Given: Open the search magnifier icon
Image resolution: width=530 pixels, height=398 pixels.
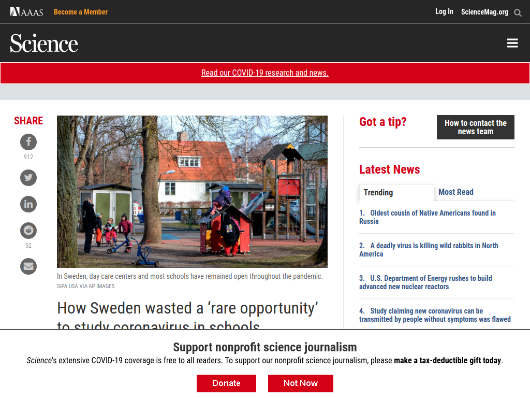Looking at the screenshot, I should (518, 13).
